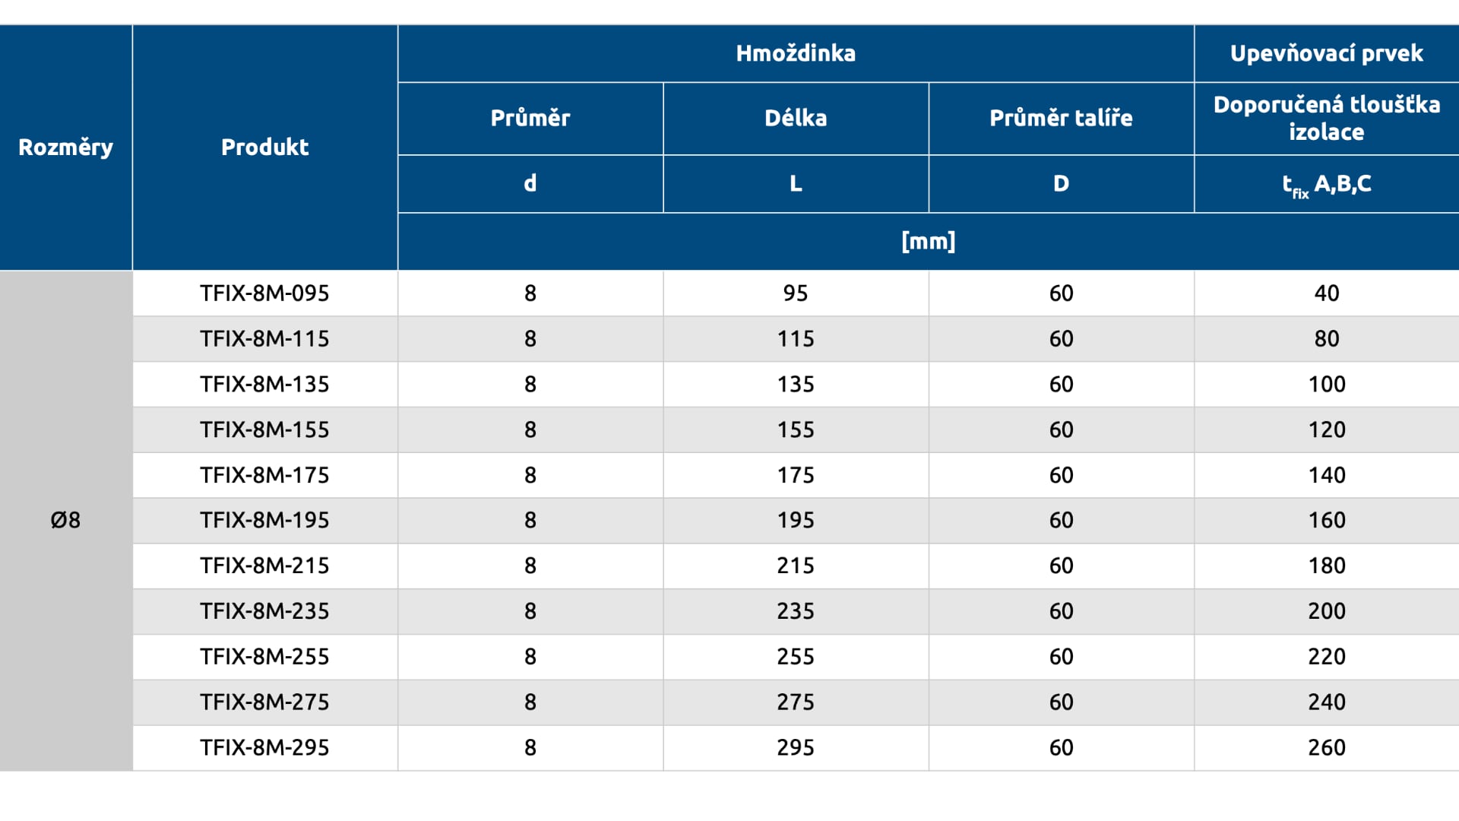Click the length value 155
Image resolution: width=1459 pixels, height=821 pixels.
click(796, 430)
